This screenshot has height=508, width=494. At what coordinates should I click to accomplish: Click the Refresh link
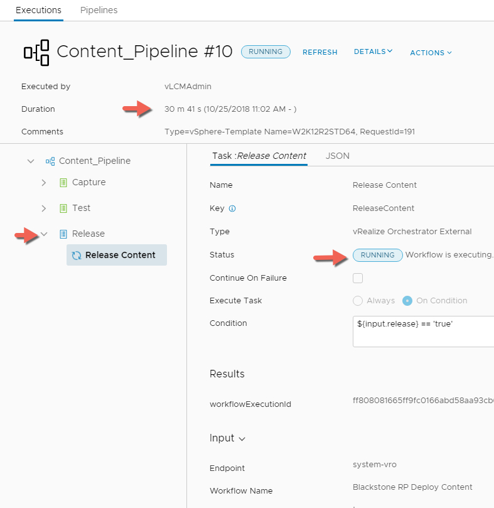click(x=319, y=52)
